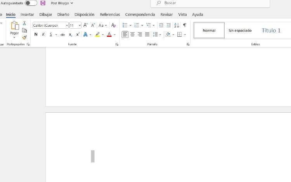Apply strikethrough formatting
This screenshot has height=182, width=291.
pyautogui.click(x=62, y=34)
